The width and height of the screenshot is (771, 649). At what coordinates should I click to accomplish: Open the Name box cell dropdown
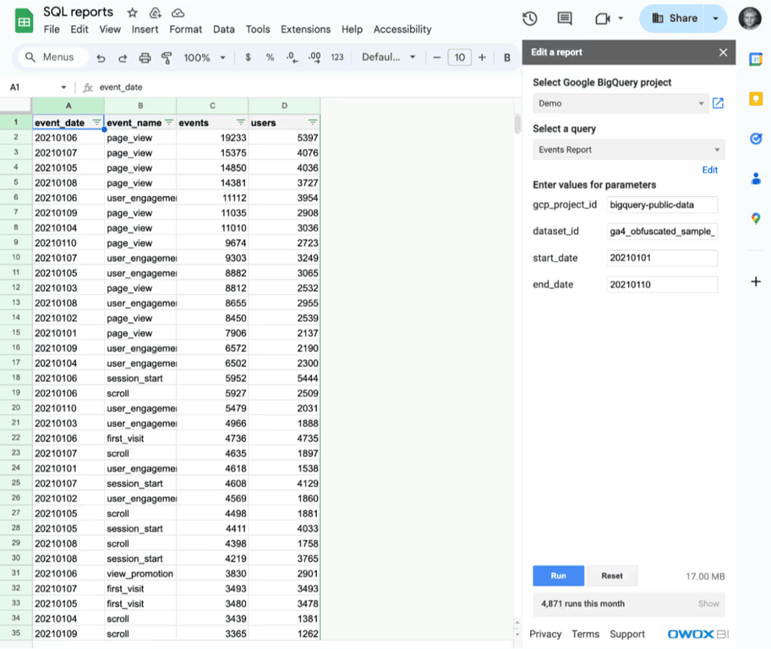pos(63,88)
